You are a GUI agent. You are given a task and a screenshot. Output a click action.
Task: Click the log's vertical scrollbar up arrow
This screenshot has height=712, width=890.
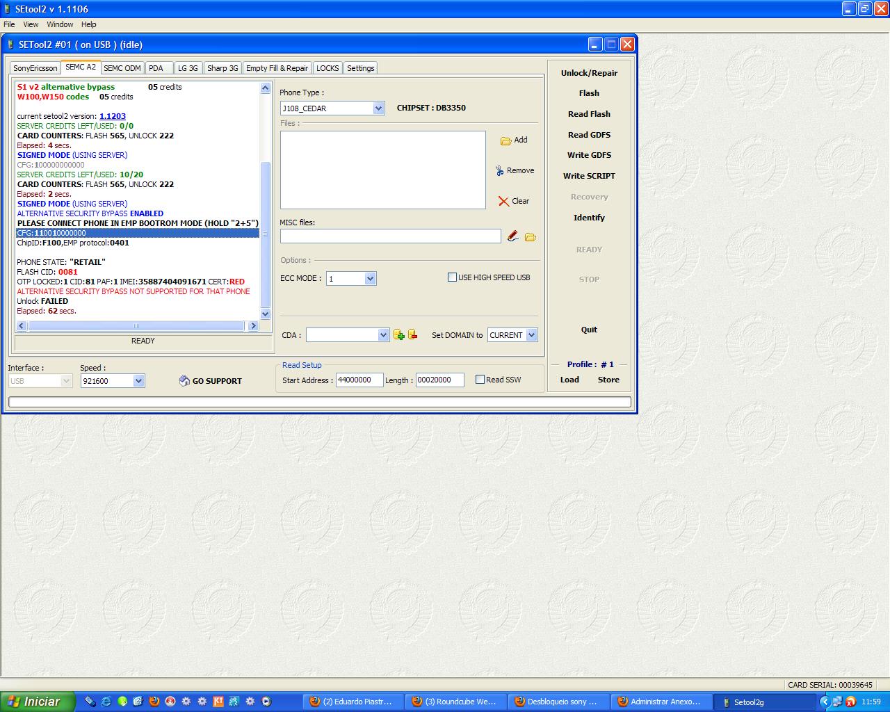click(265, 88)
